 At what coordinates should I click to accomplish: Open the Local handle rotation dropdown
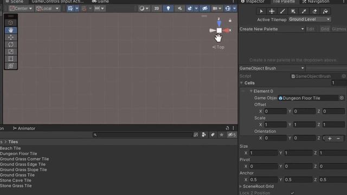click(x=48, y=9)
